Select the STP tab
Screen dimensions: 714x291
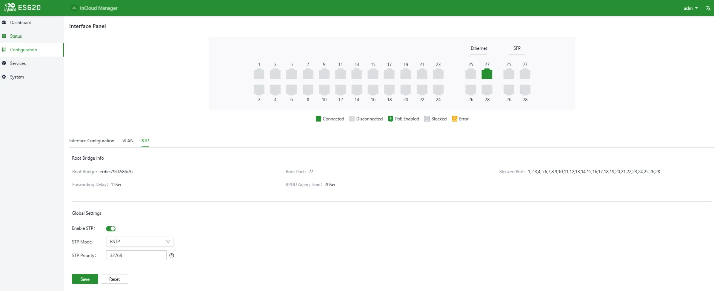(145, 141)
